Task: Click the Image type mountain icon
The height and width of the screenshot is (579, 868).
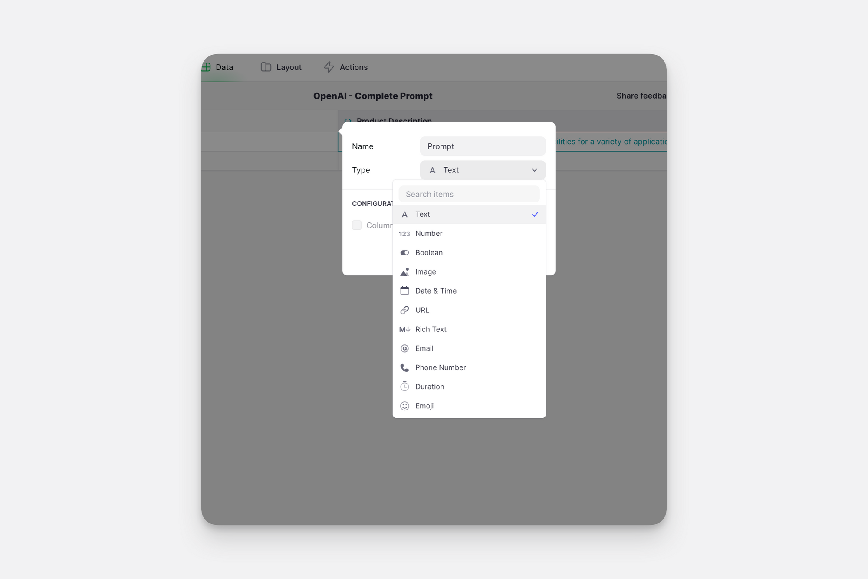Action: coord(404,272)
